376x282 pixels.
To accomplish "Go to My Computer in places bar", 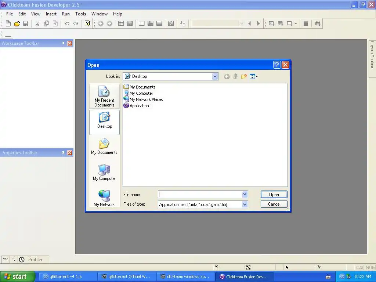I will (104, 172).
